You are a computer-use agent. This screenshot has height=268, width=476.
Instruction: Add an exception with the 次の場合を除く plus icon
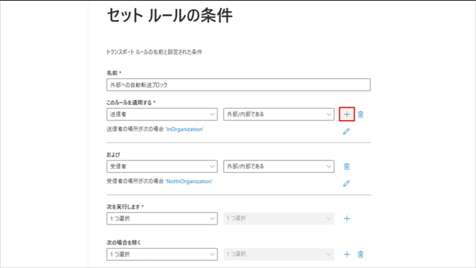pyautogui.click(x=347, y=254)
